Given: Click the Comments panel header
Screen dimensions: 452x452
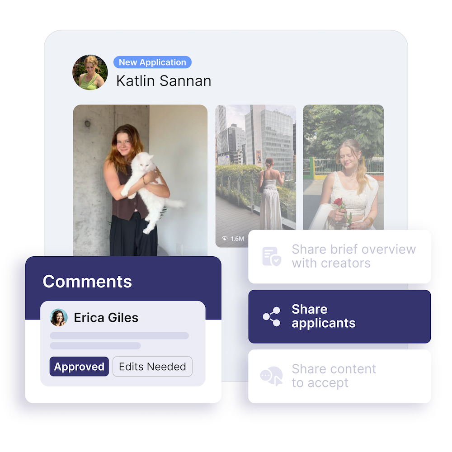Looking at the screenshot, I should pos(87,281).
